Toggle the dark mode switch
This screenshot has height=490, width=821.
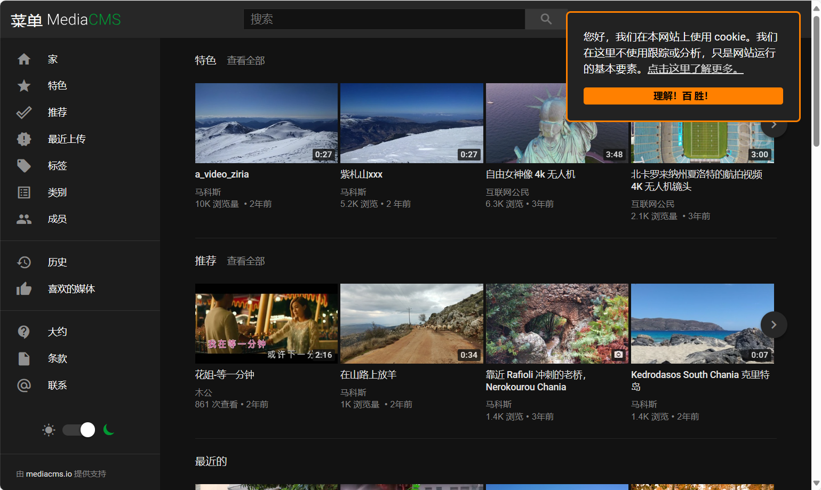[79, 430]
